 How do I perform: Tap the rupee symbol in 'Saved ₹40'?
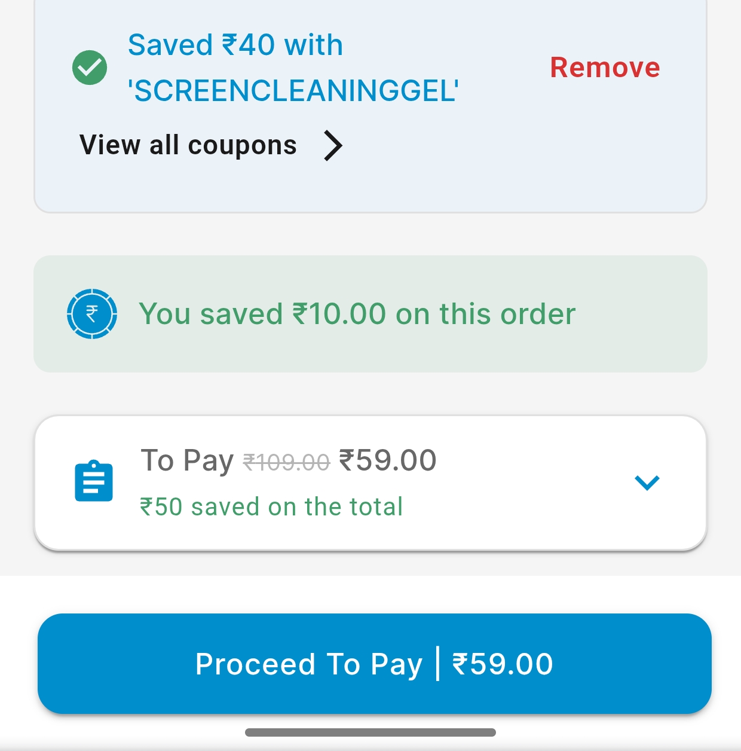(229, 45)
